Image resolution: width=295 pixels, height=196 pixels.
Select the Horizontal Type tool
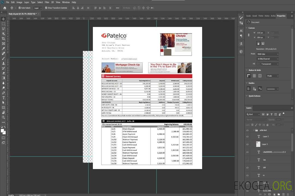click(x=3, y=98)
